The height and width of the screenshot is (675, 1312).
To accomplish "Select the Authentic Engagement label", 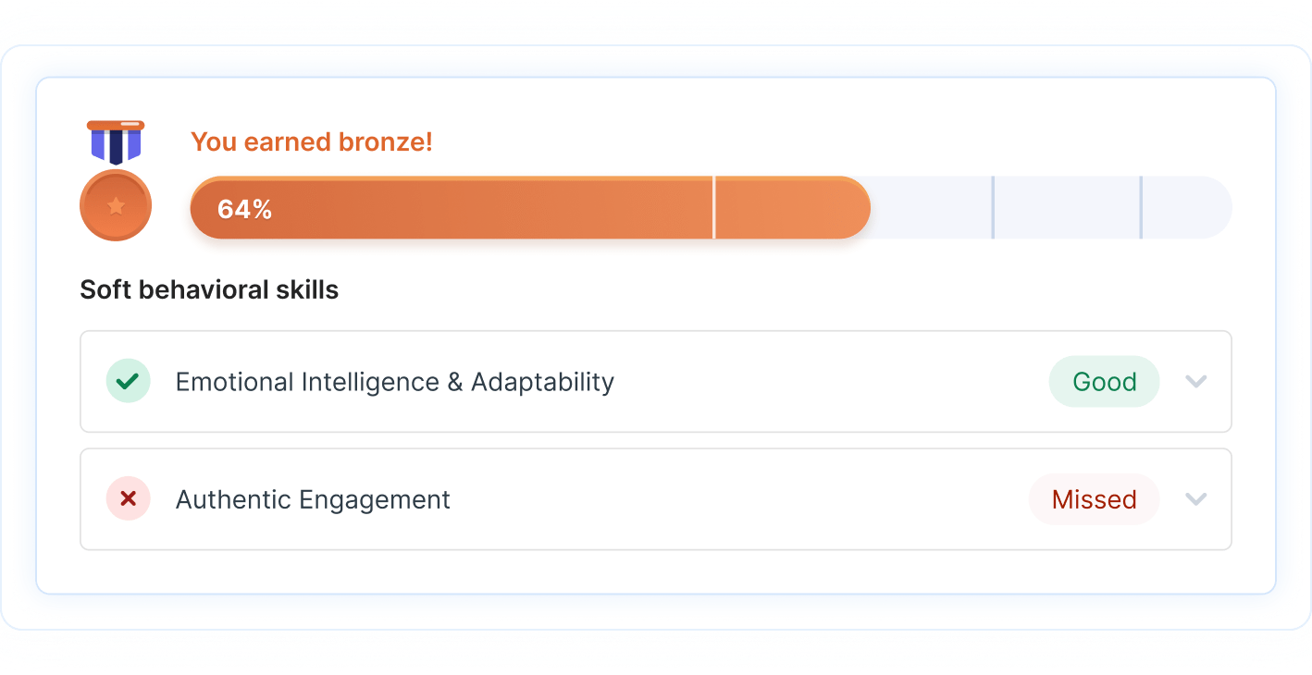I will coord(313,499).
